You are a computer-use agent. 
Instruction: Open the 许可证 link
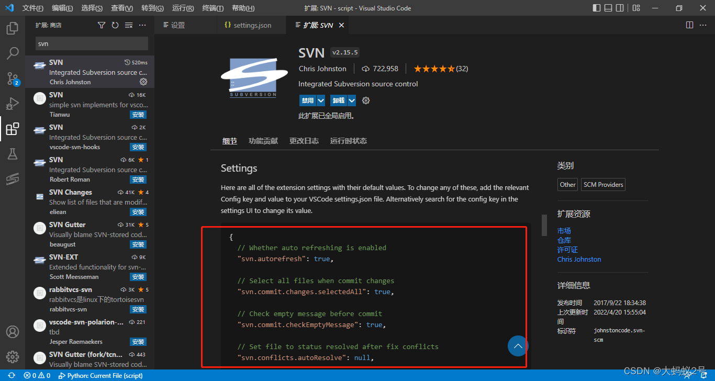pos(568,250)
